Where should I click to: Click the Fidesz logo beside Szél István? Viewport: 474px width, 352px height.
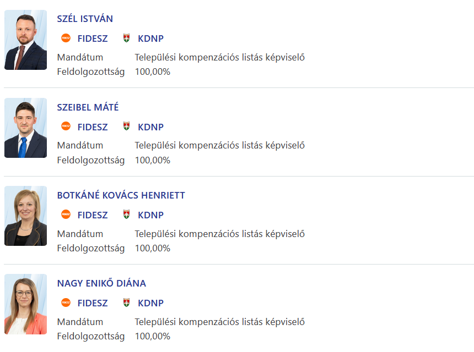[66, 38]
